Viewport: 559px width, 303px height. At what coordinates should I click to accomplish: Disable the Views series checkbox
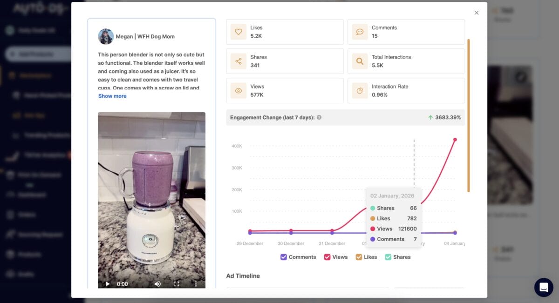point(326,257)
